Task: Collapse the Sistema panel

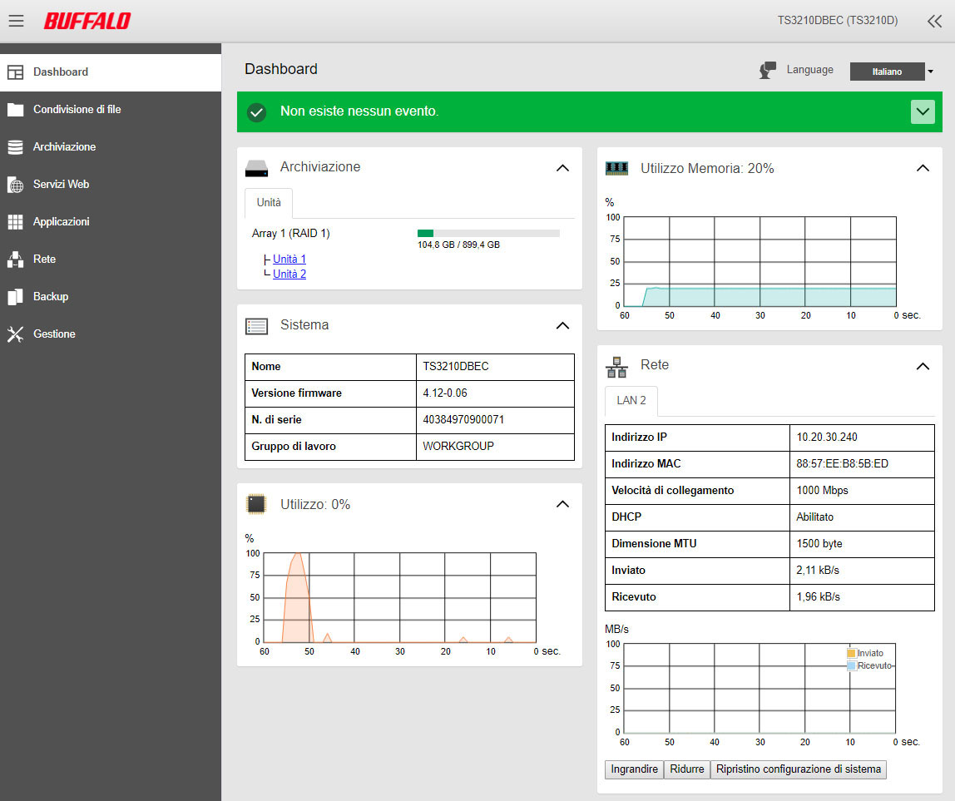Action: 562,325
